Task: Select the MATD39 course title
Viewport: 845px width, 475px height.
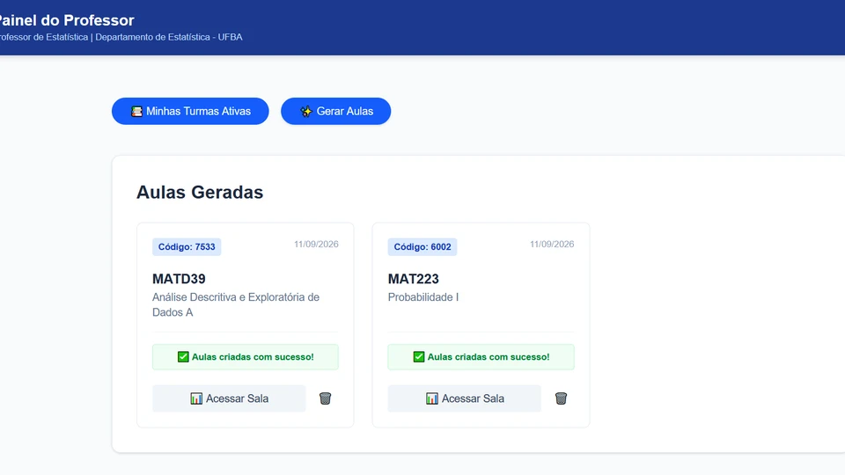Action: [179, 279]
